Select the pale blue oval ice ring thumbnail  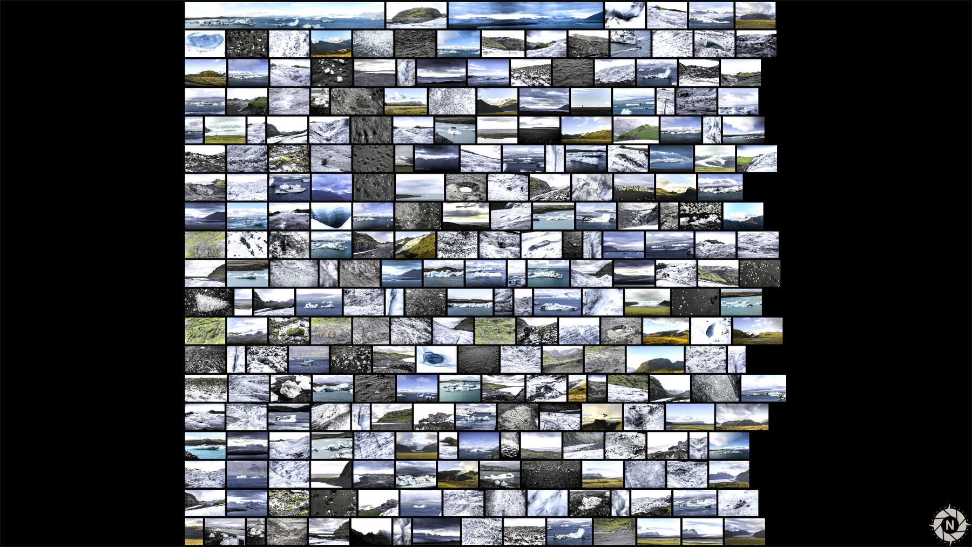pyautogui.click(x=205, y=44)
